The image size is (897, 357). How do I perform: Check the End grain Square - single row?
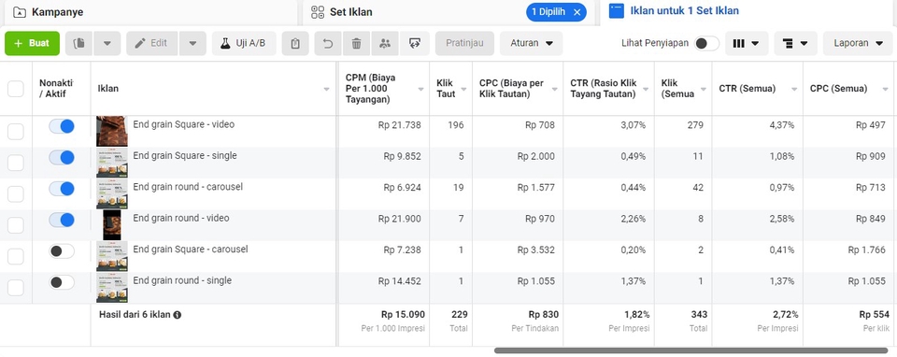tap(16, 163)
